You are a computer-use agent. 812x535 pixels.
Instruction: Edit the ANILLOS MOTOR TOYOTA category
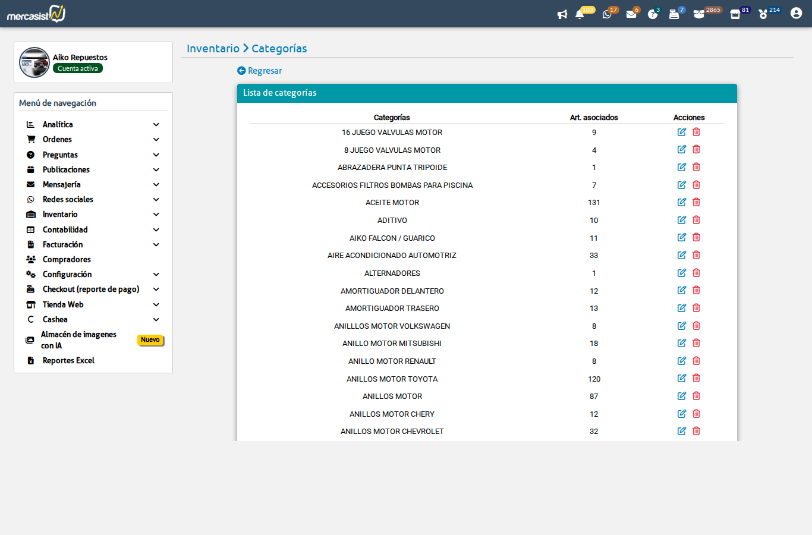pyautogui.click(x=681, y=378)
